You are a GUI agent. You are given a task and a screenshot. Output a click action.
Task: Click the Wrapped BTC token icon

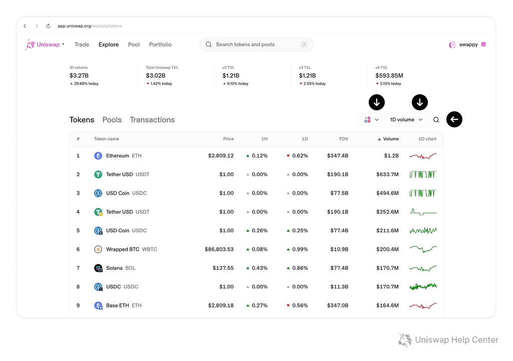point(98,249)
